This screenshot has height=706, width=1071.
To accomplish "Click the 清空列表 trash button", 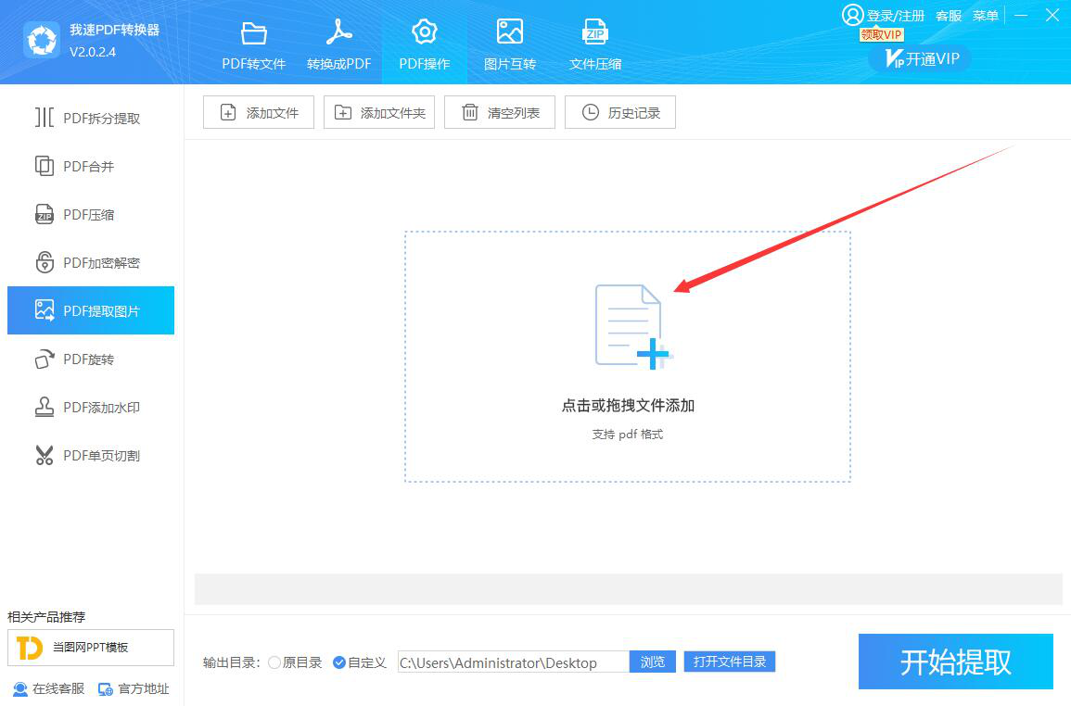I will pyautogui.click(x=499, y=112).
